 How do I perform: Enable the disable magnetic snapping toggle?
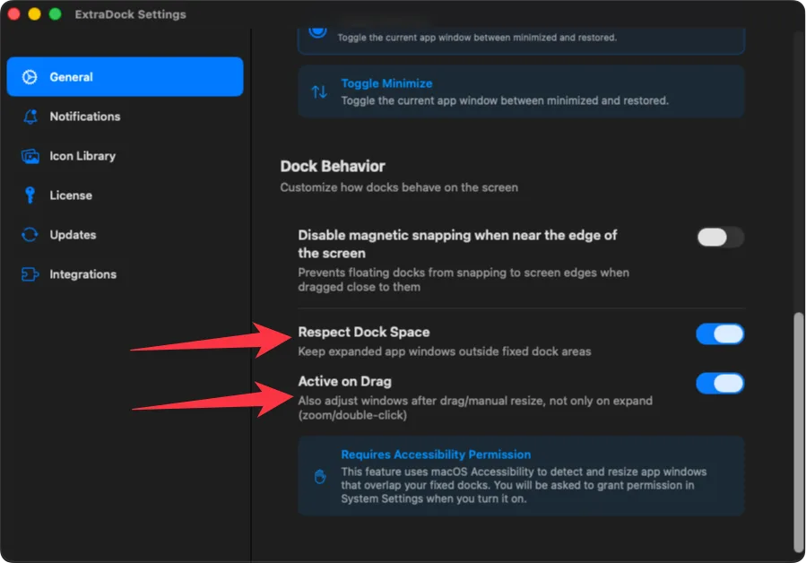[720, 238]
